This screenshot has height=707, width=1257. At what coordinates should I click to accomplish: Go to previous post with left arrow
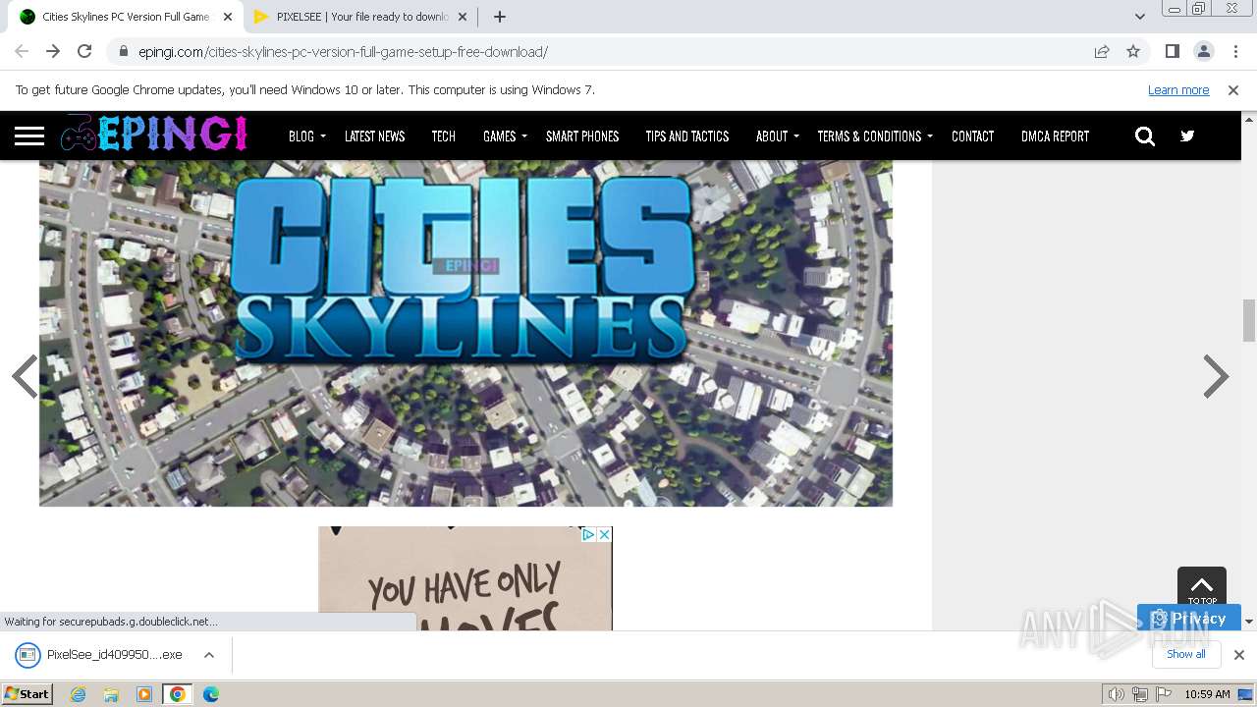point(25,376)
